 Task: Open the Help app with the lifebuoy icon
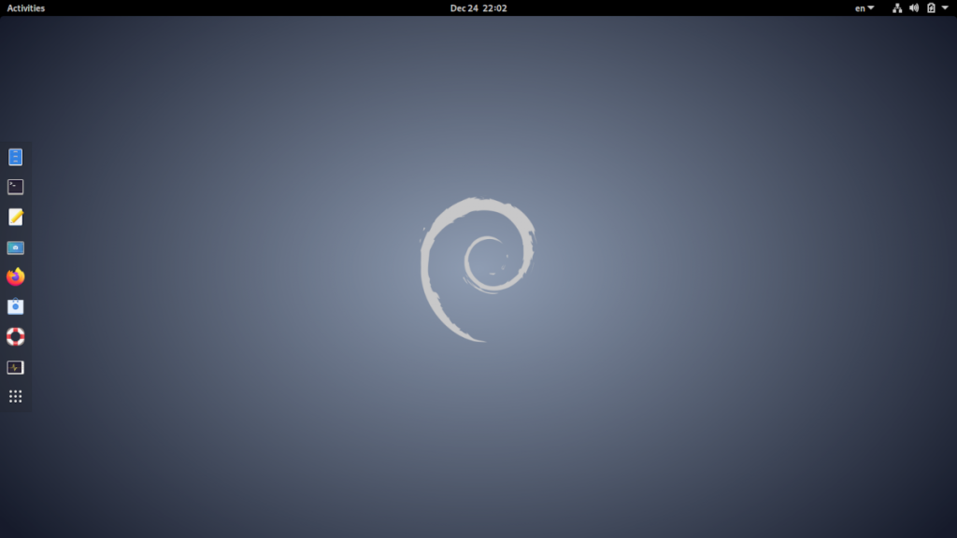[15, 336]
